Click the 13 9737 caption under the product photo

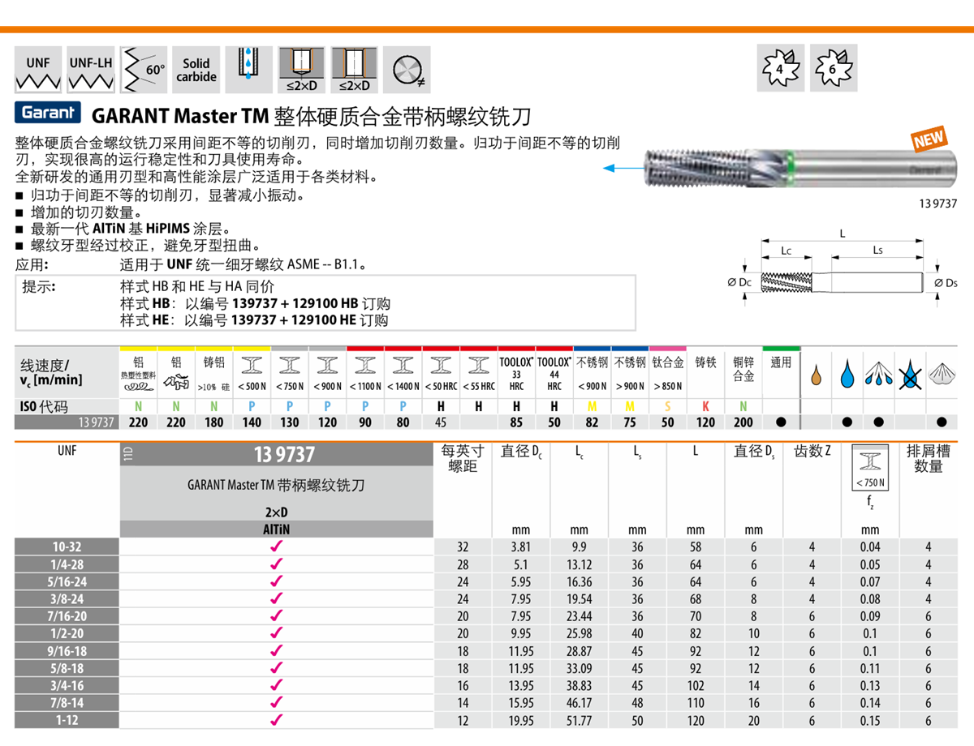tap(938, 204)
